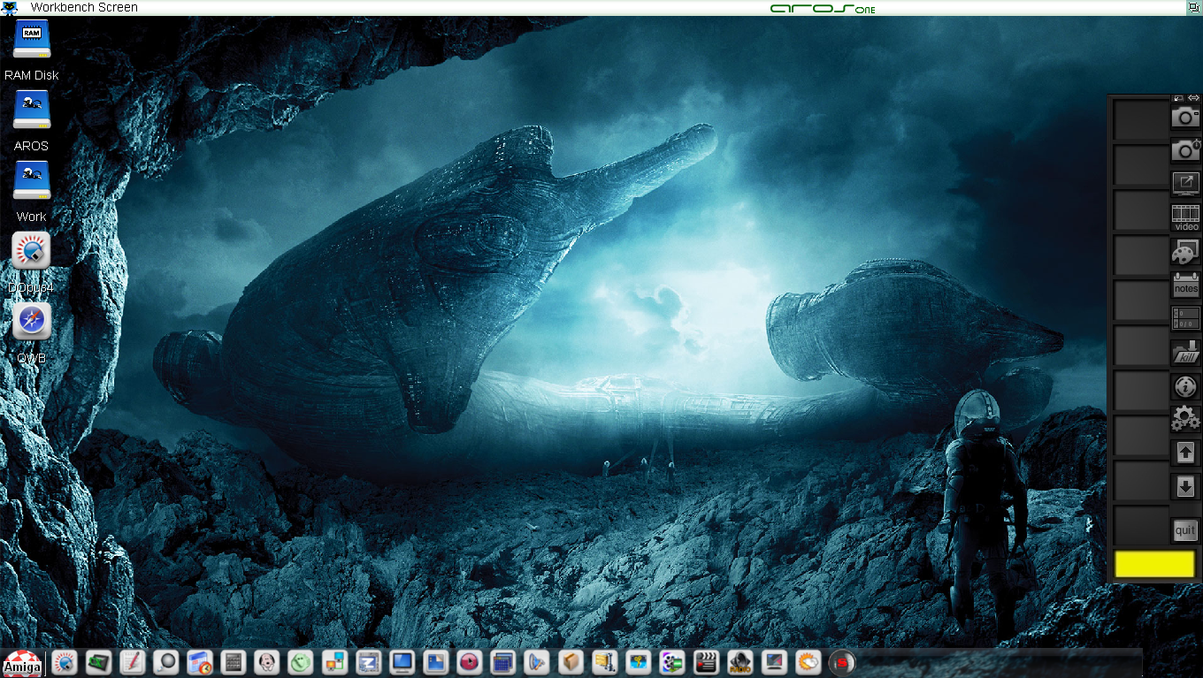
Task: Click the small shrink icon atop side panel
Action: (x=1178, y=97)
